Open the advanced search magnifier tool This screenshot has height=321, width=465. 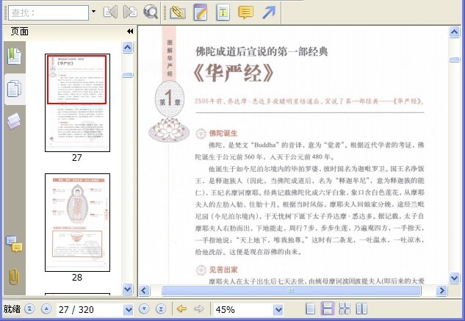coord(151,12)
